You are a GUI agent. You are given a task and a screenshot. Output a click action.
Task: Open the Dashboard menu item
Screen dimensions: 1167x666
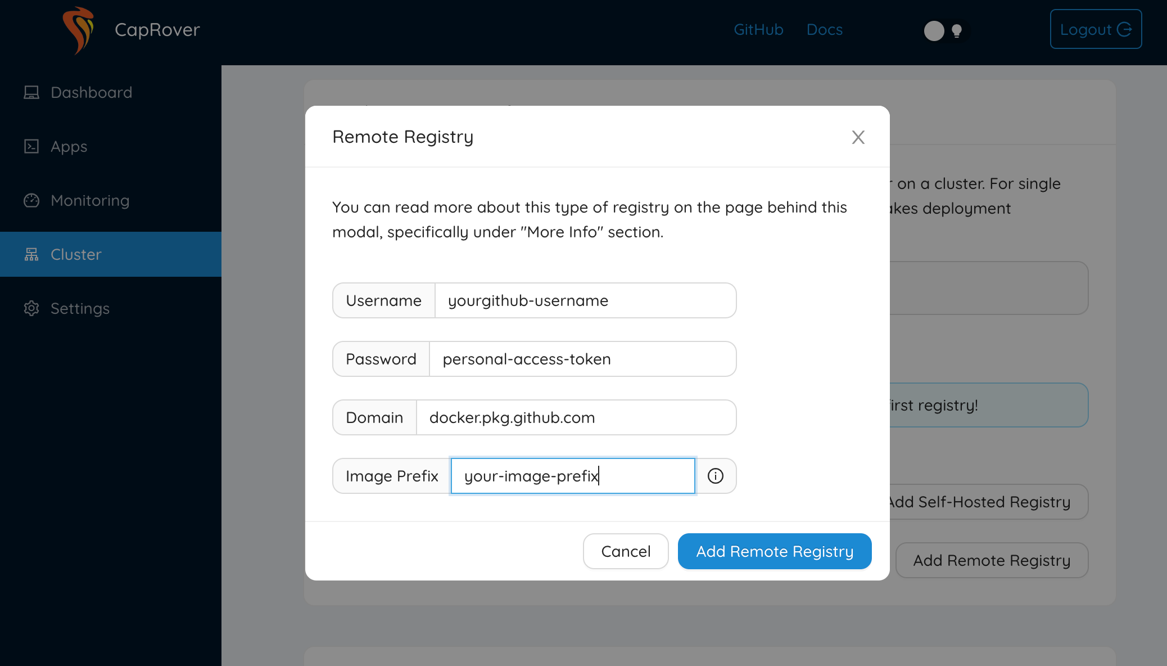tap(91, 92)
